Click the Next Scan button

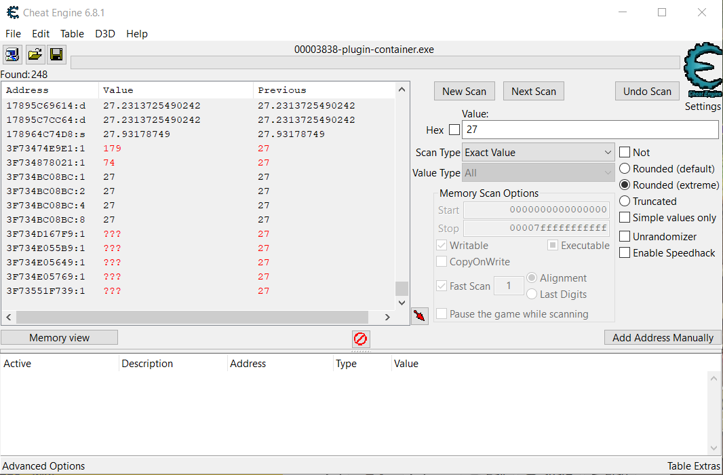533,92
